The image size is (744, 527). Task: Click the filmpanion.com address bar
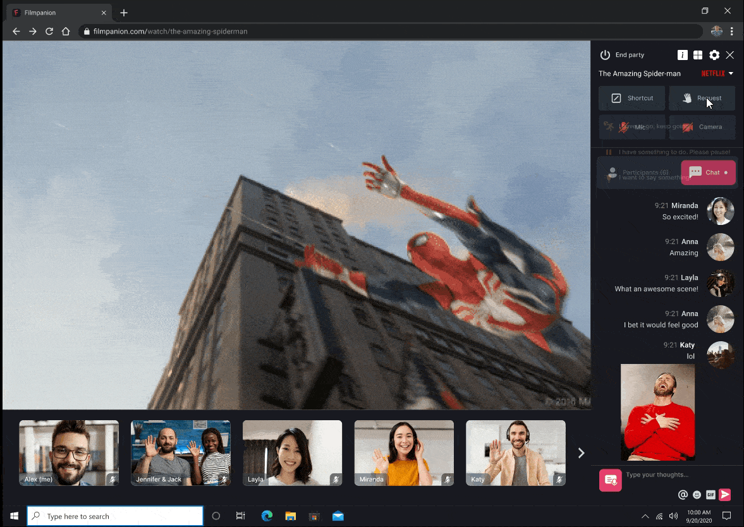[390, 32]
